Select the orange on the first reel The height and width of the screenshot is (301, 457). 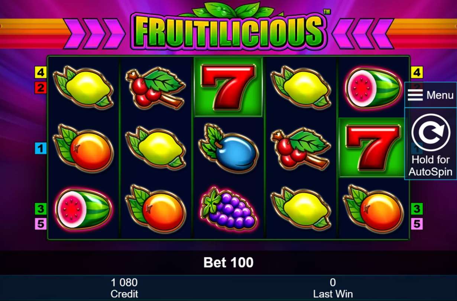(x=84, y=149)
